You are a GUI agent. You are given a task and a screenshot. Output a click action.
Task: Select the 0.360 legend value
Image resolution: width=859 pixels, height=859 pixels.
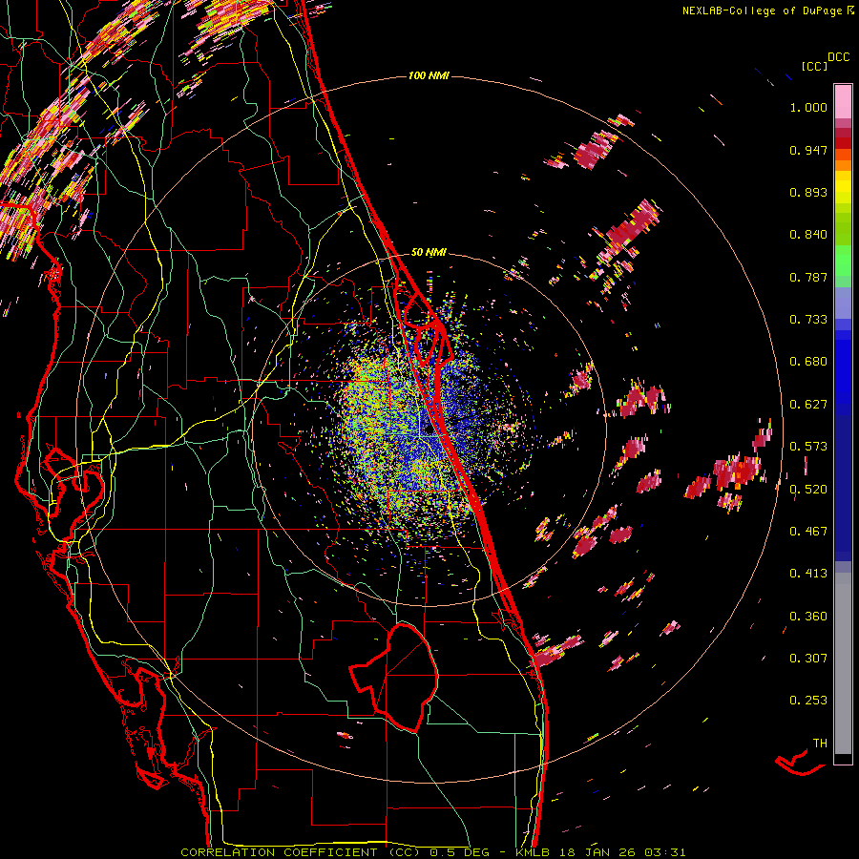point(808,617)
